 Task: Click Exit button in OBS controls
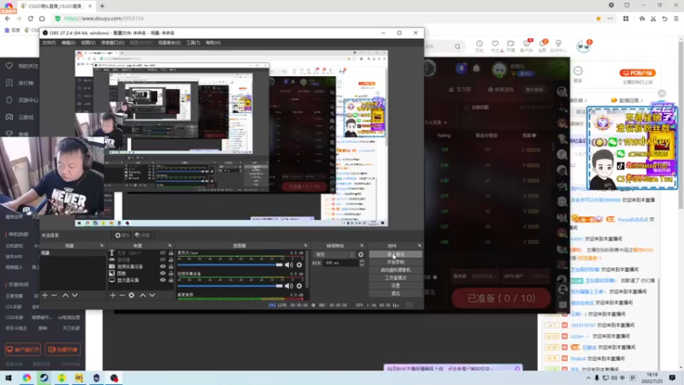click(396, 293)
